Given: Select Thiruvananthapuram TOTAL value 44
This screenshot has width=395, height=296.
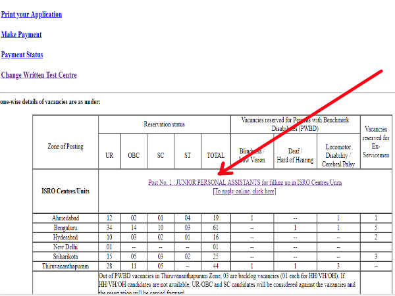Looking at the screenshot, I should tap(216, 266).
